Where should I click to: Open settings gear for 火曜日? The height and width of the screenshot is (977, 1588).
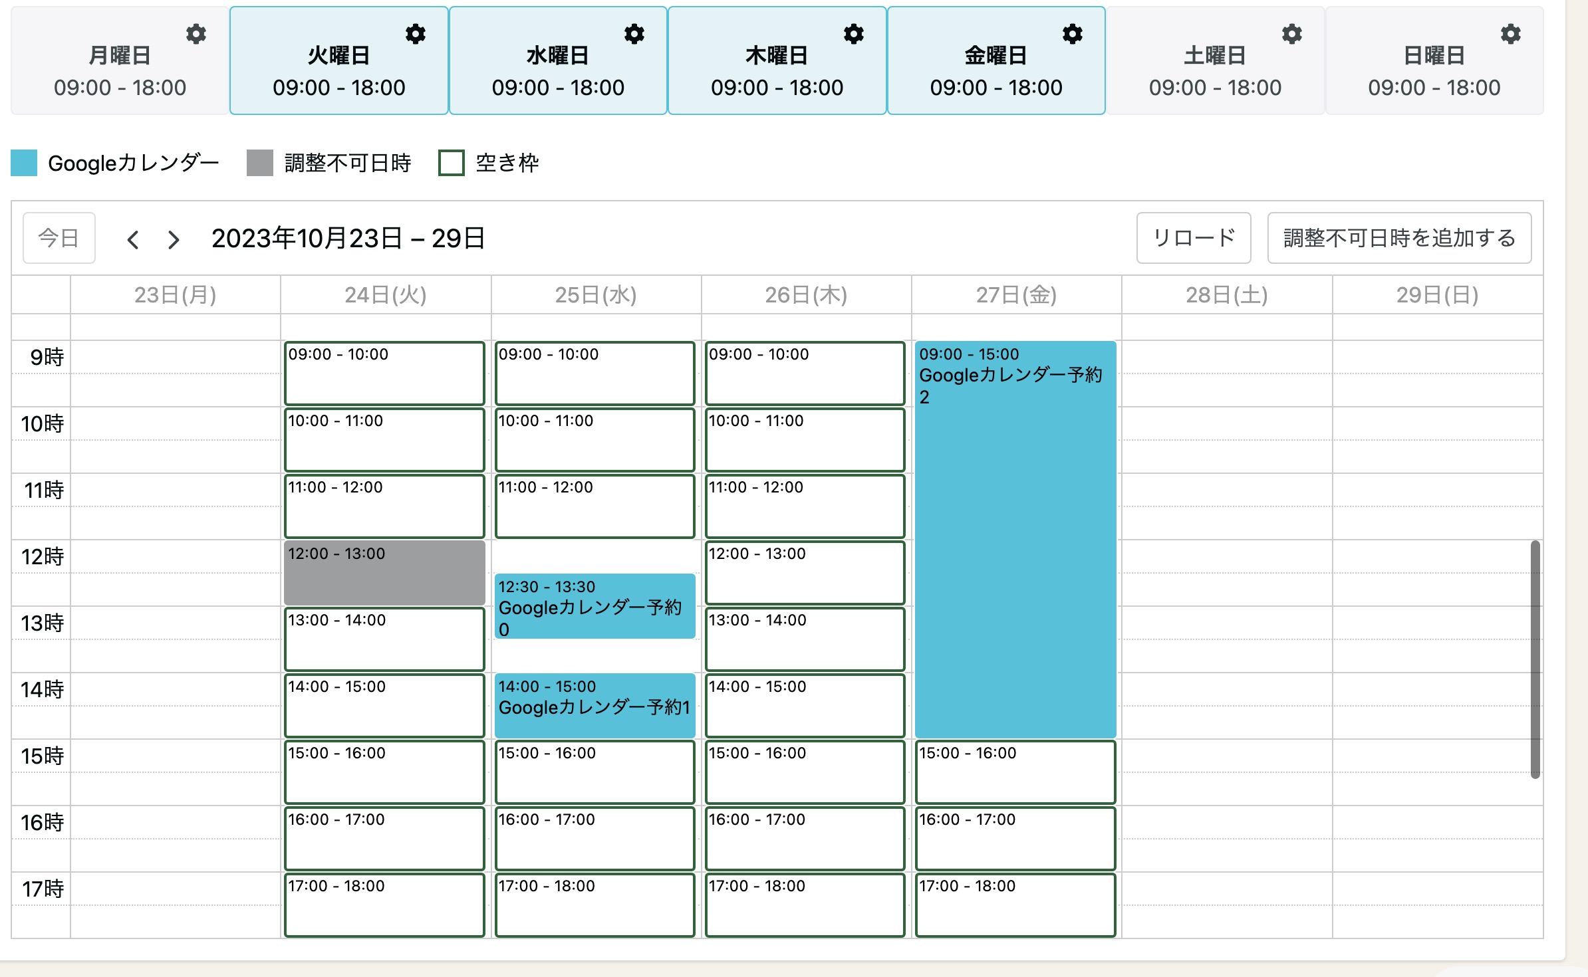[x=416, y=34]
